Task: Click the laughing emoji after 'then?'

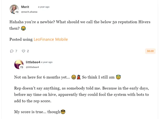Action: click(x=23, y=28)
